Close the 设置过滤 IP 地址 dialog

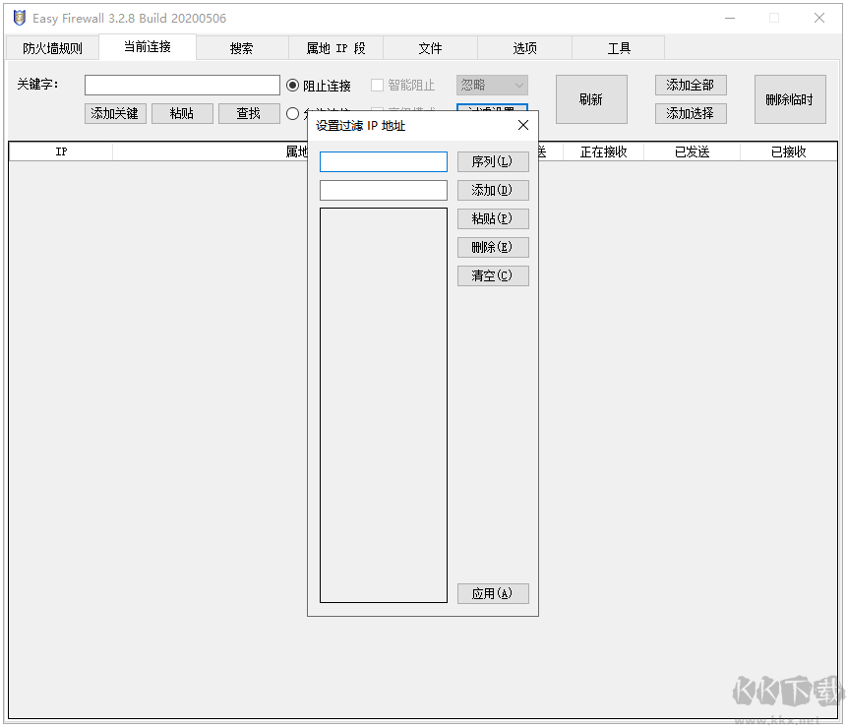click(522, 125)
